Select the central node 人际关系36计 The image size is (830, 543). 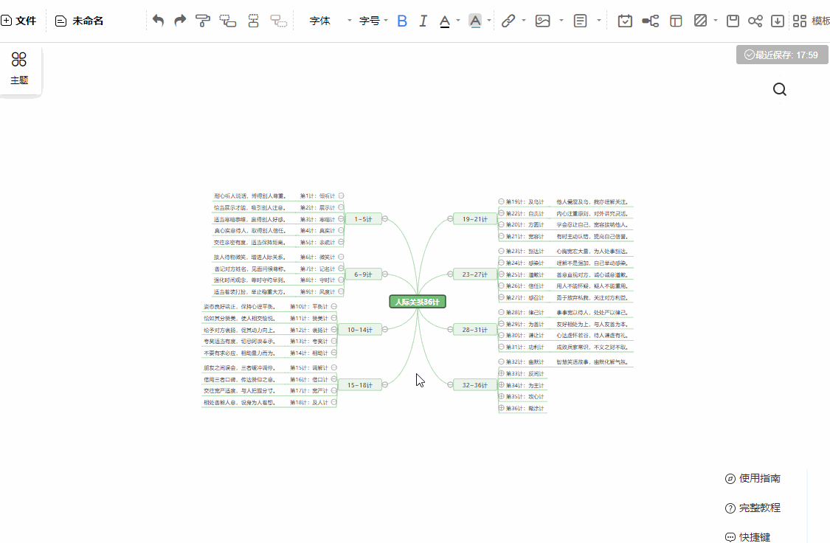click(x=418, y=302)
